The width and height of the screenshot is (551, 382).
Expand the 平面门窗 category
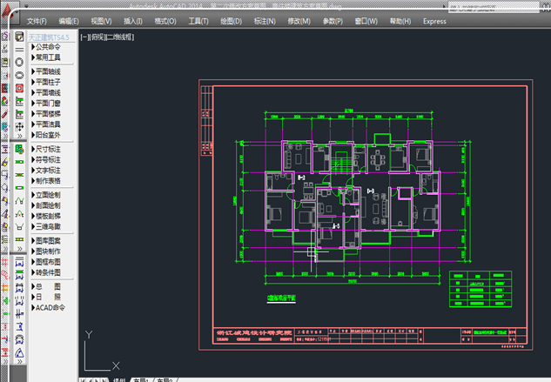tap(46, 104)
